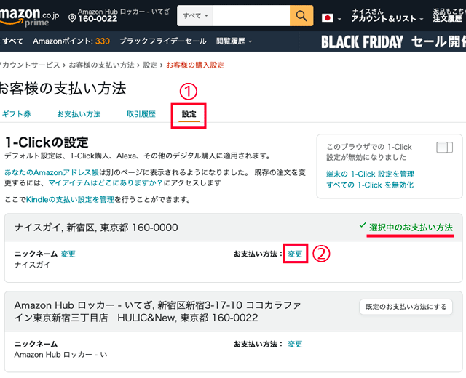Image resolution: width=466 pixels, height=378 pixels.
Task: Open アカウント＆リスト account menu
Action: coord(387,15)
